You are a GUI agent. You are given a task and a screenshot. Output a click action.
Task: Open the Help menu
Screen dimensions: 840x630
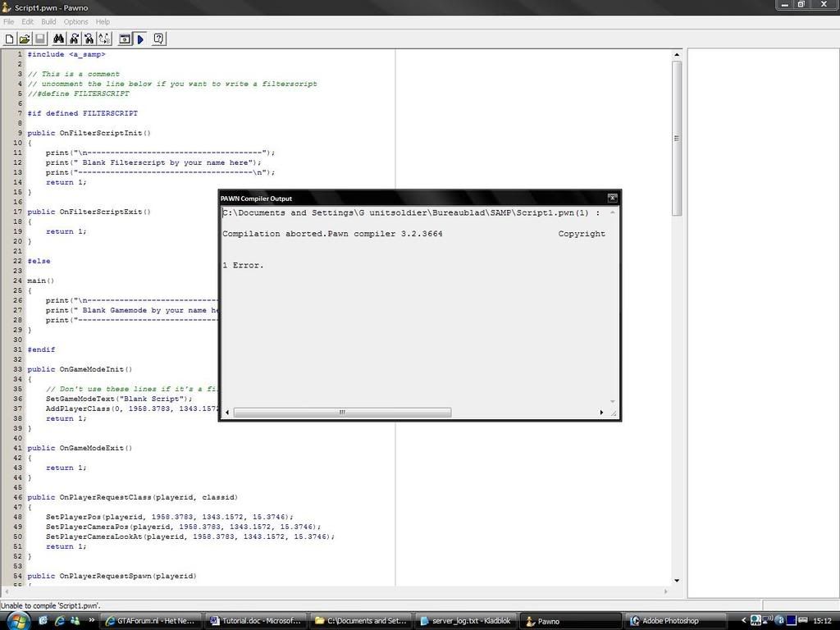click(103, 22)
